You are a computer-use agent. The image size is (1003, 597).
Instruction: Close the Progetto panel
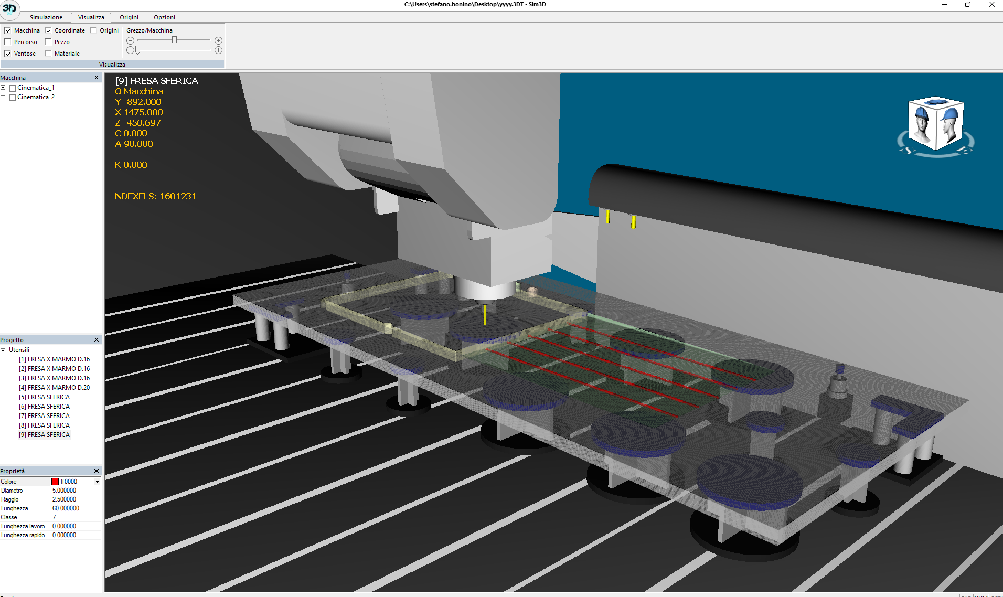coord(97,340)
